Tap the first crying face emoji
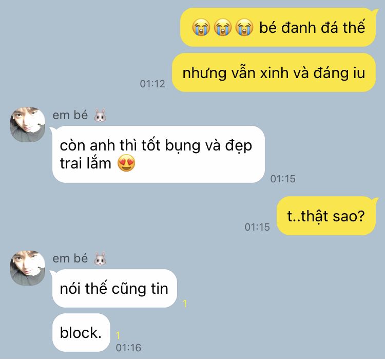 [201, 27]
